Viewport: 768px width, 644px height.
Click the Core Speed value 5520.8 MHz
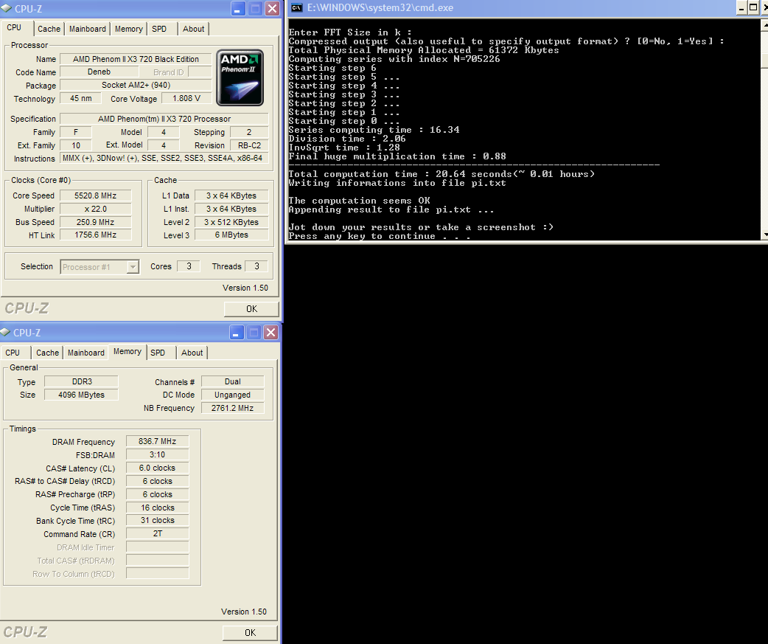96,195
